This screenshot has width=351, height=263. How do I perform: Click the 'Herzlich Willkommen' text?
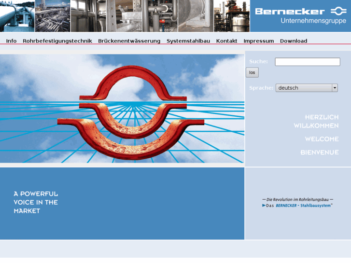click(x=316, y=121)
